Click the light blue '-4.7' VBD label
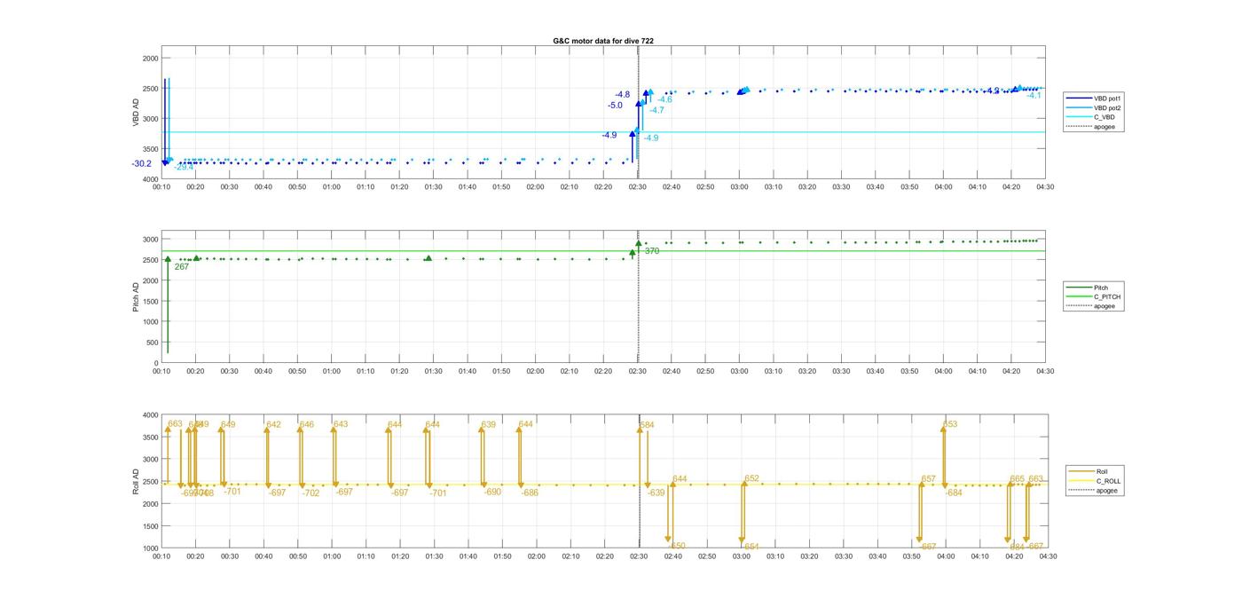Viewport: 1242px width, 615px height. [x=656, y=110]
